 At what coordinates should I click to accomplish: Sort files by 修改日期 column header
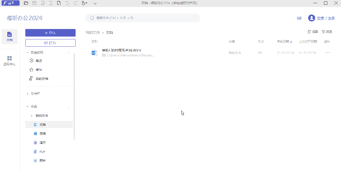pos(283,41)
